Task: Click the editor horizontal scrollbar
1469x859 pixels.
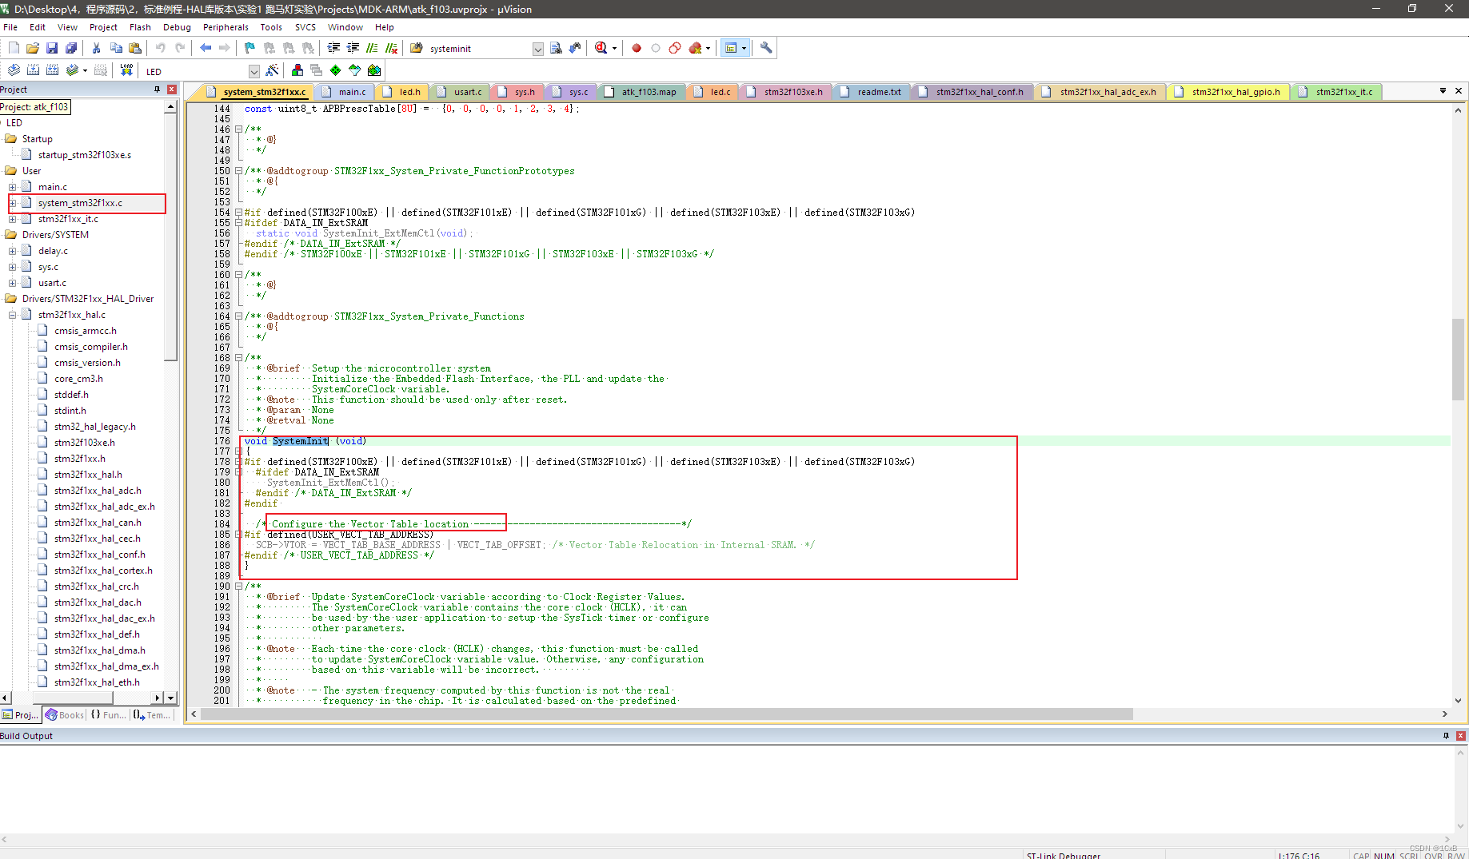Action: 666,714
